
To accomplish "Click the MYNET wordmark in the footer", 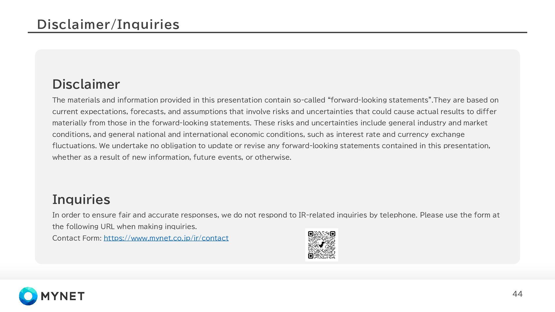I will click(x=63, y=296).
